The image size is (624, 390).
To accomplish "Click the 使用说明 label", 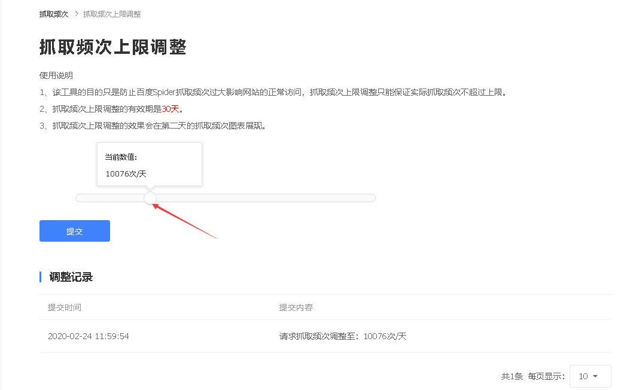I will coord(56,75).
